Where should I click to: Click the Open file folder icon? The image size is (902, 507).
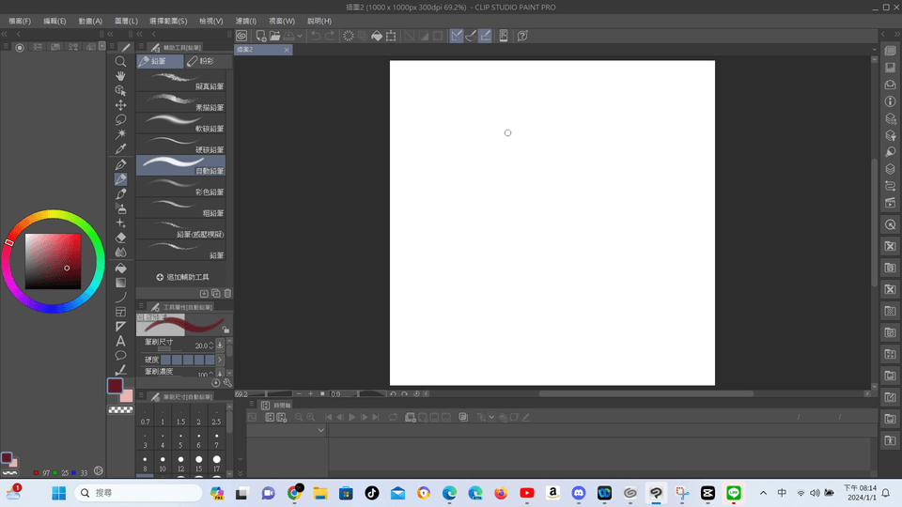[275, 36]
